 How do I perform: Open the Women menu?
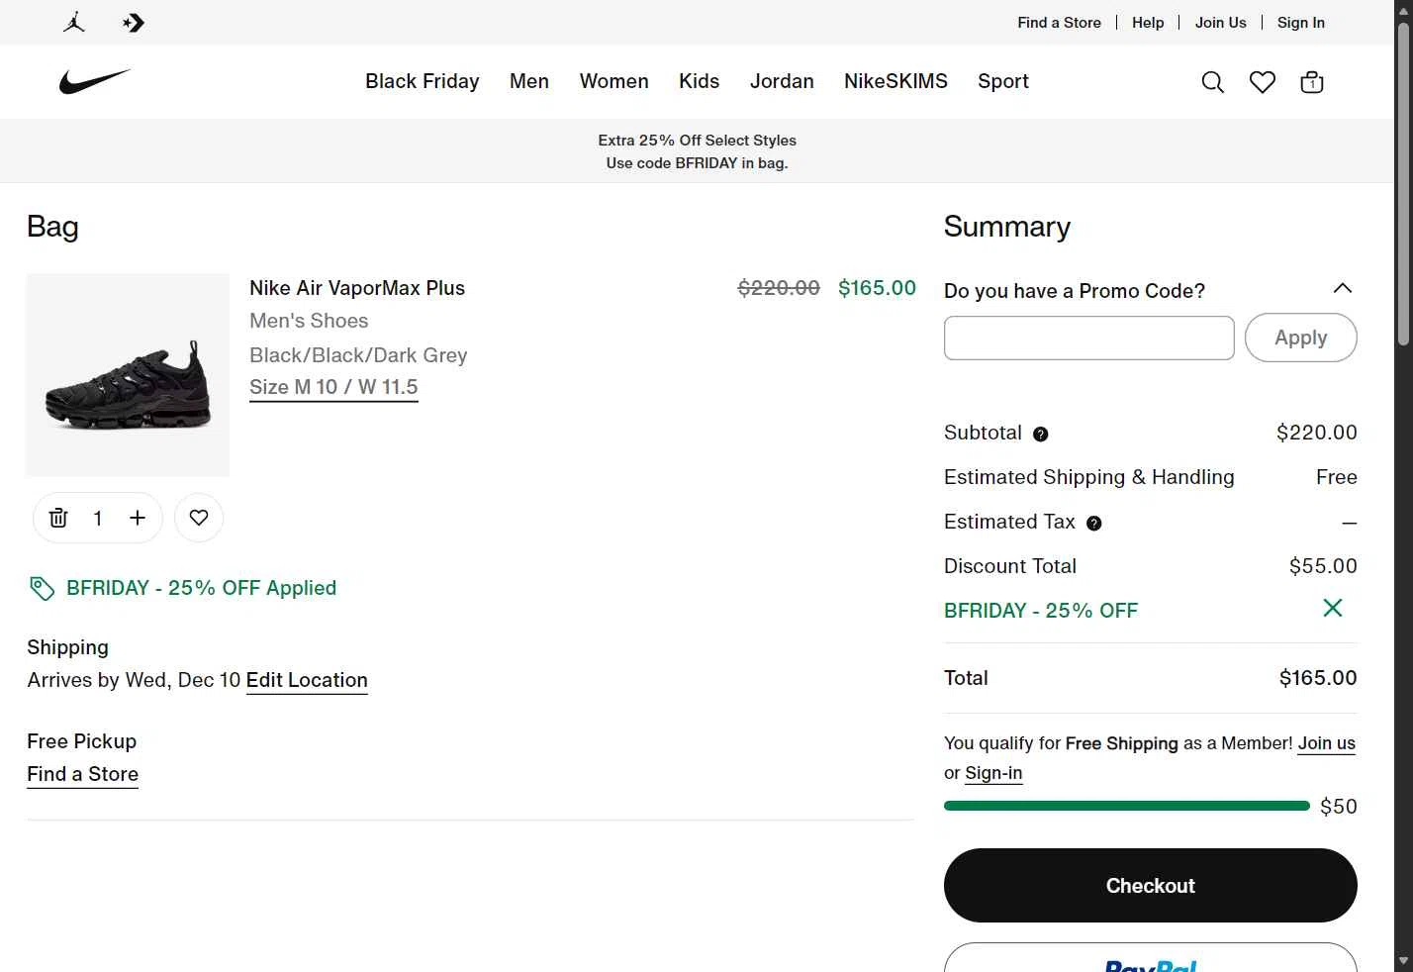(x=614, y=81)
